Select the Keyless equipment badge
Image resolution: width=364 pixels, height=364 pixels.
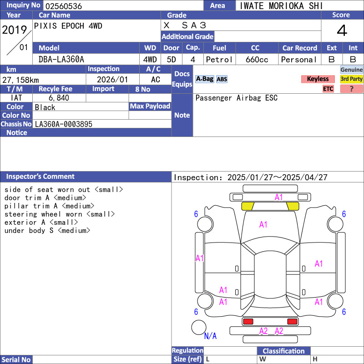tap(318, 79)
